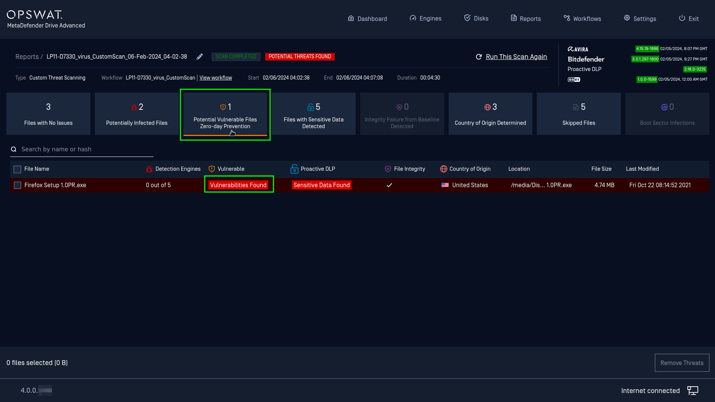This screenshot has width=715, height=402.
Task: Open the Settings page
Action: click(640, 19)
